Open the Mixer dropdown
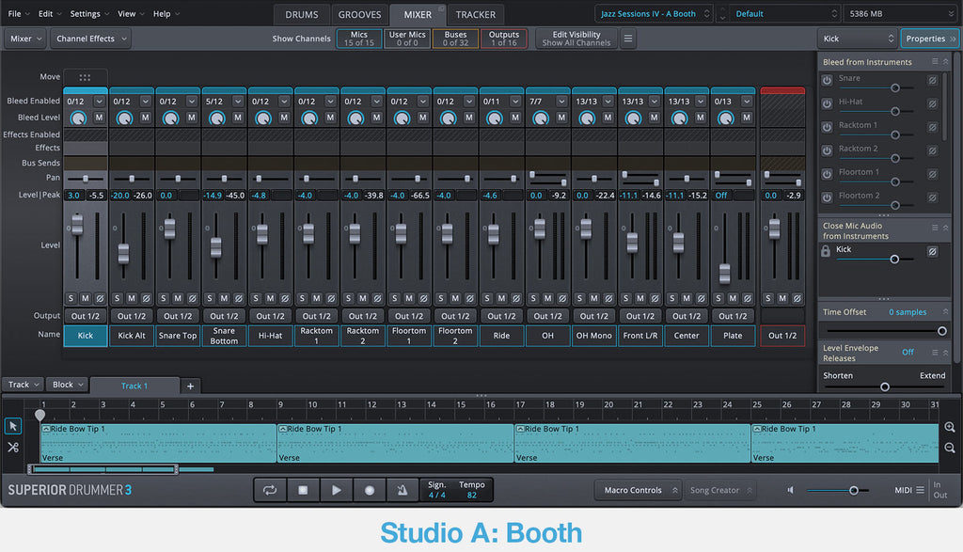Viewport: 963px width, 552px height. click(x=25, y=38)
